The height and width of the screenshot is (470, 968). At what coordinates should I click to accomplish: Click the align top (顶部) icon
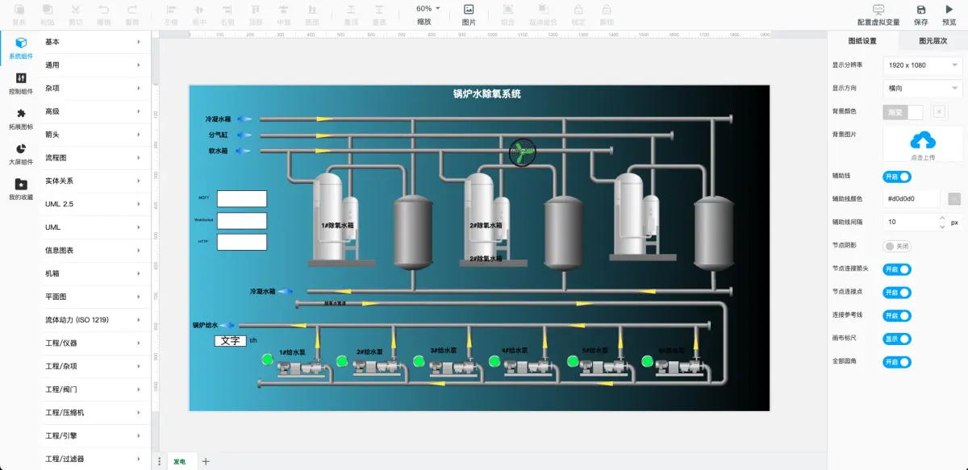(x=256, y=10)
